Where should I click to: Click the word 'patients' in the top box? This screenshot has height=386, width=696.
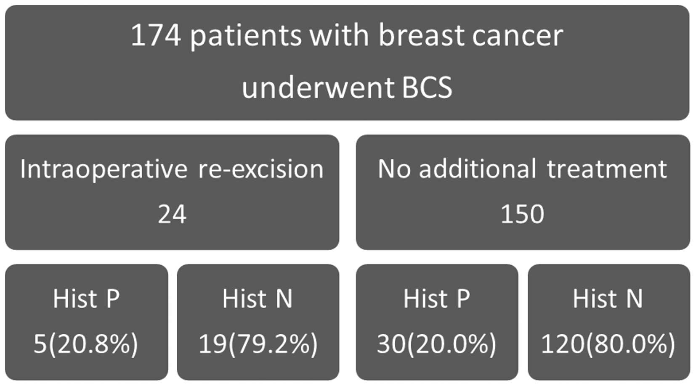(x=246, y=36)
